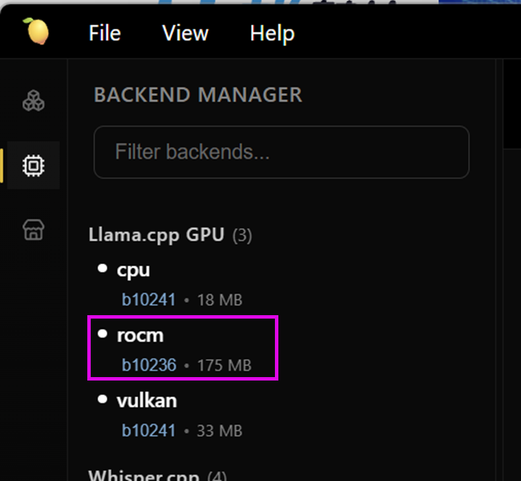Expand the Whisper.cpp group header
The width and height of the screenshot is (521, 481).
tap(157, 475)
